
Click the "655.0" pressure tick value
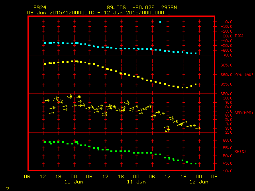click(227, 84)
